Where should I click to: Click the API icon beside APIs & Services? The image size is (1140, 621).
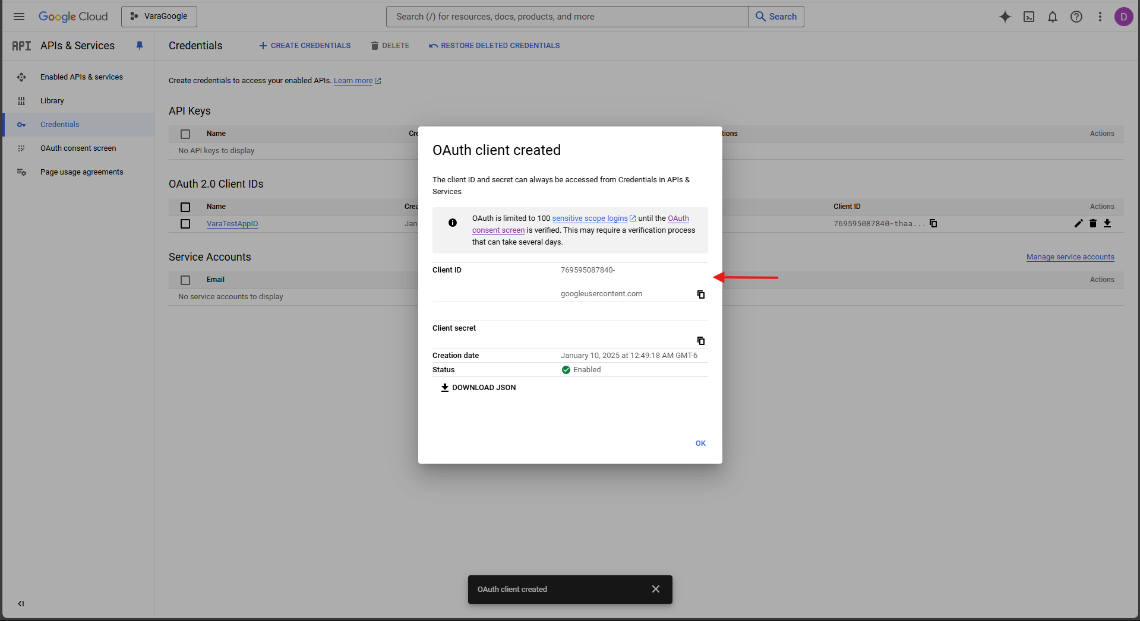point(21,46)
